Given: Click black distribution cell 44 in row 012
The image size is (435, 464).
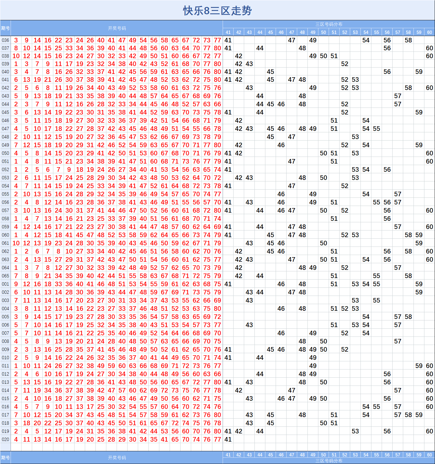Looking at the screenshot, I should pos(260,374).
